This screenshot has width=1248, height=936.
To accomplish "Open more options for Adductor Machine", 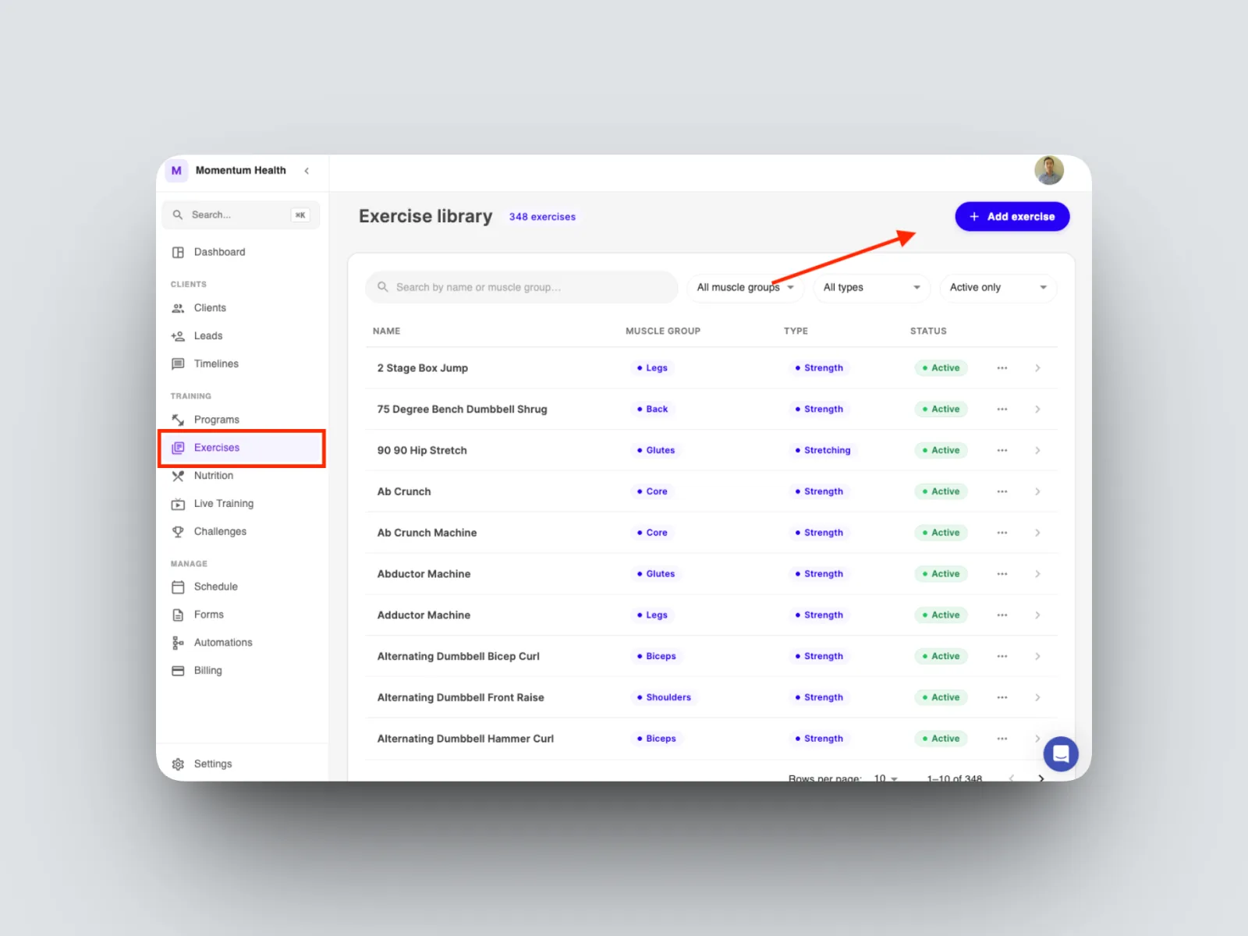I will coord(1002,615).
